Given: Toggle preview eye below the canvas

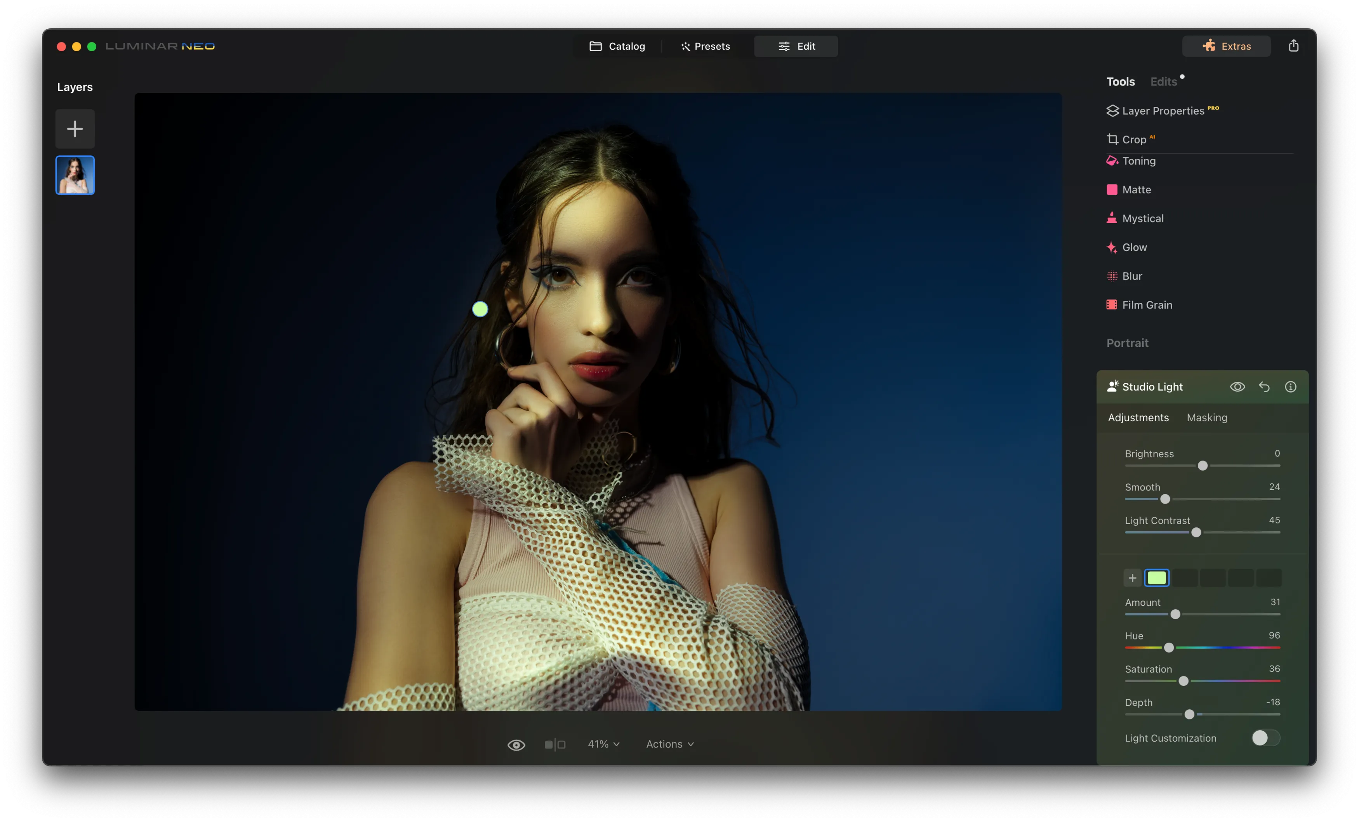Looking at the screenshot, I should [x=516, y=745].
